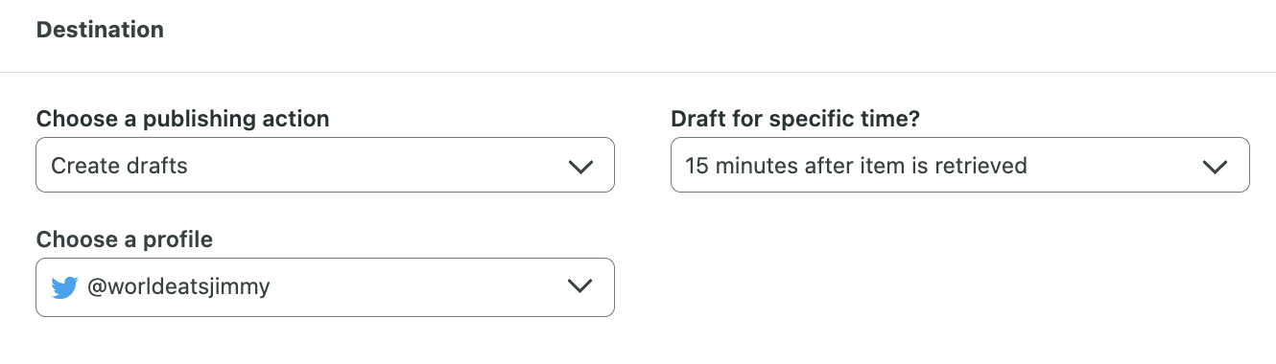Click '15 minutes after item is retrieved' text

pyautogui.click(x=857, y=166)
